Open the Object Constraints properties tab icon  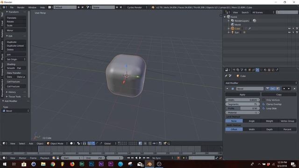click(253, 70)
